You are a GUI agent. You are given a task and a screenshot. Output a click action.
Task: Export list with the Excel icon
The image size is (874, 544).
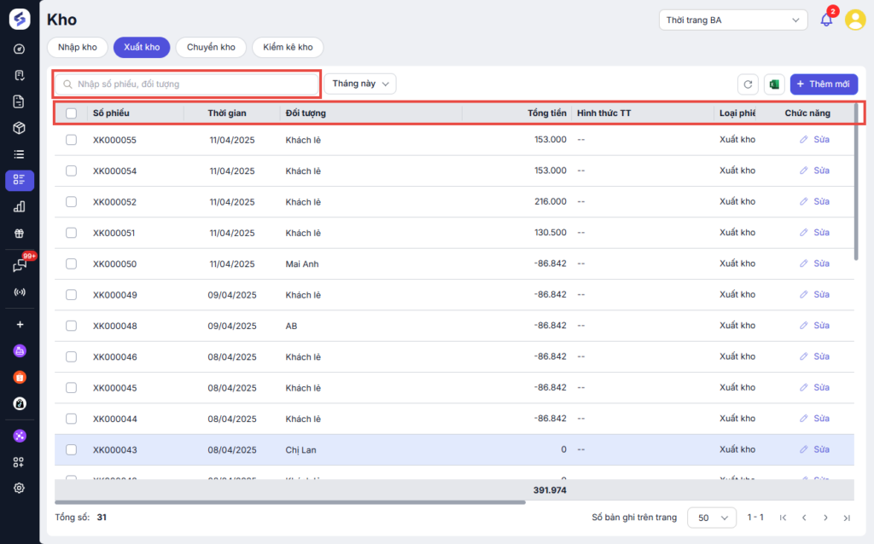774,84
